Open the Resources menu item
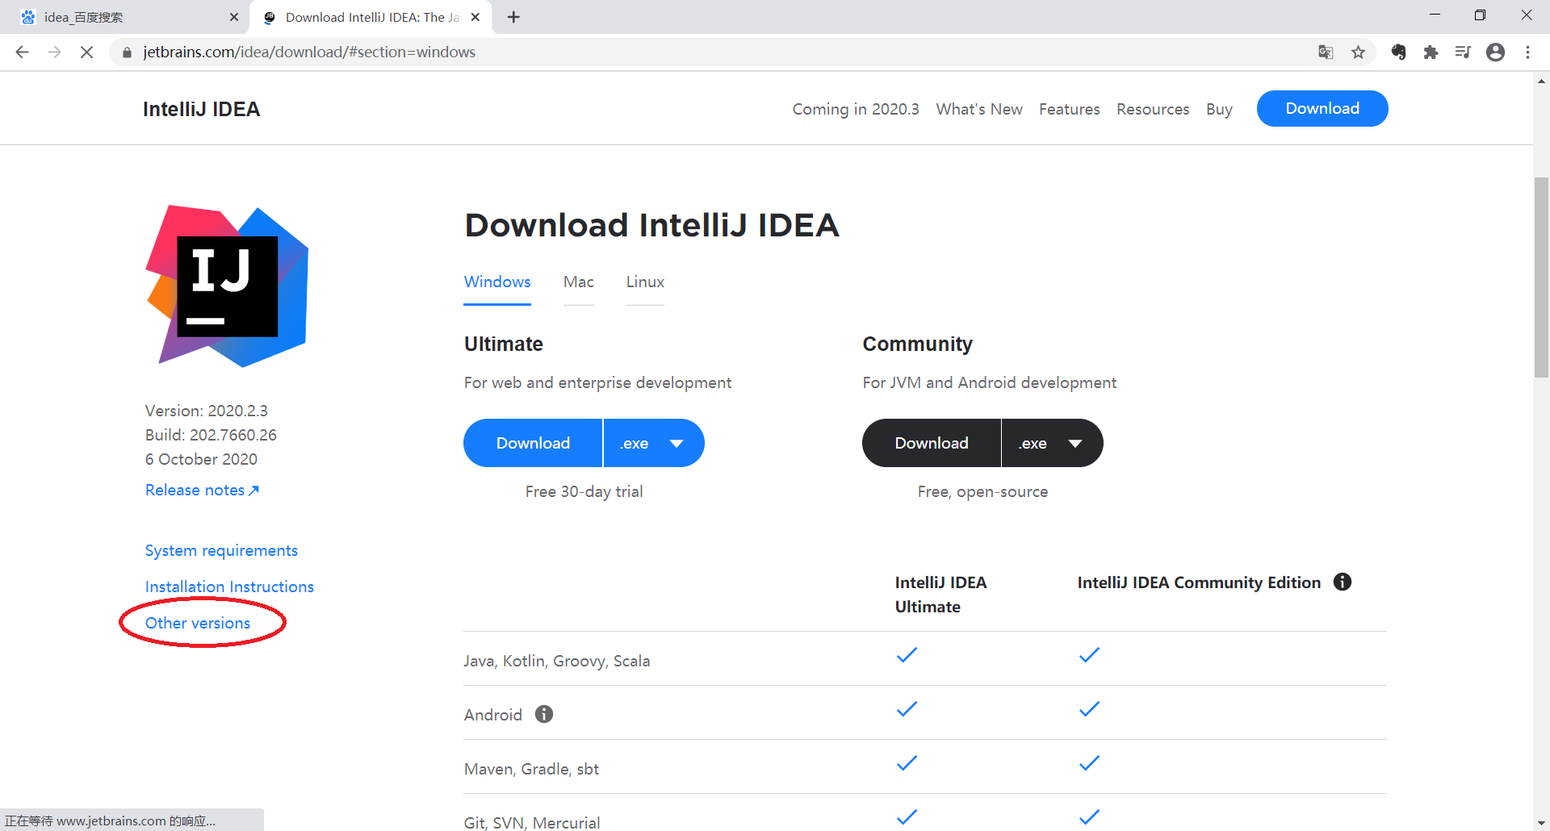 [x=1153, y=109]
